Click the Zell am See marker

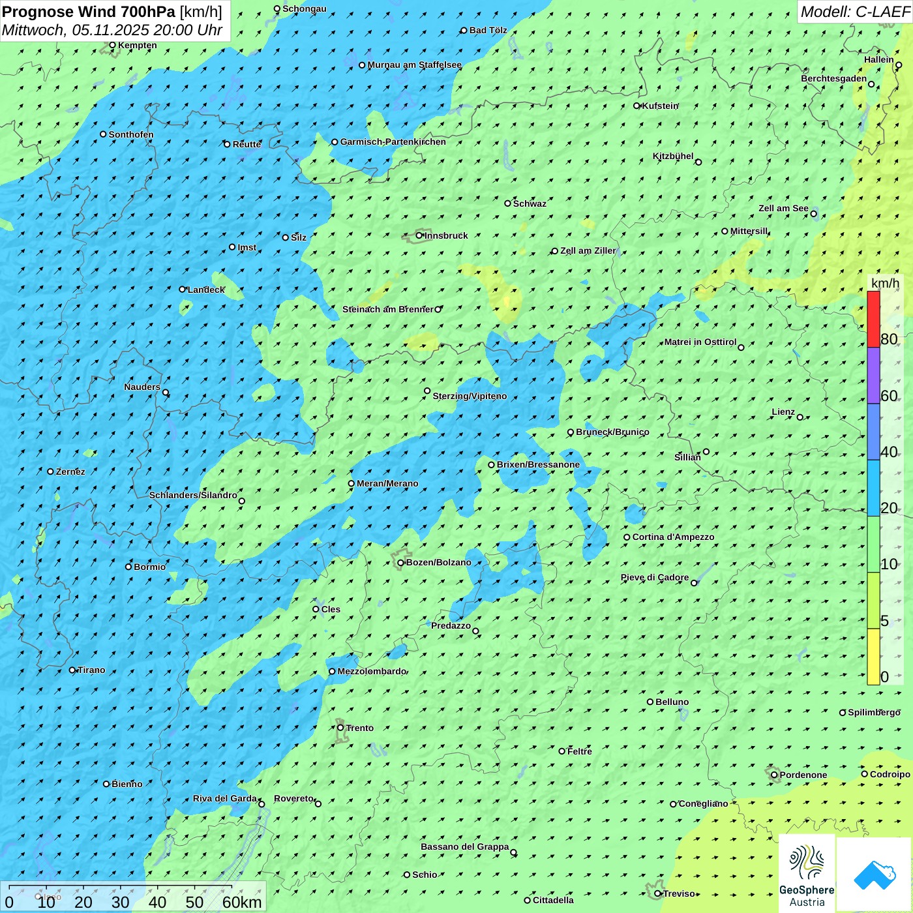pyautogui.click(x=813, y=213)
